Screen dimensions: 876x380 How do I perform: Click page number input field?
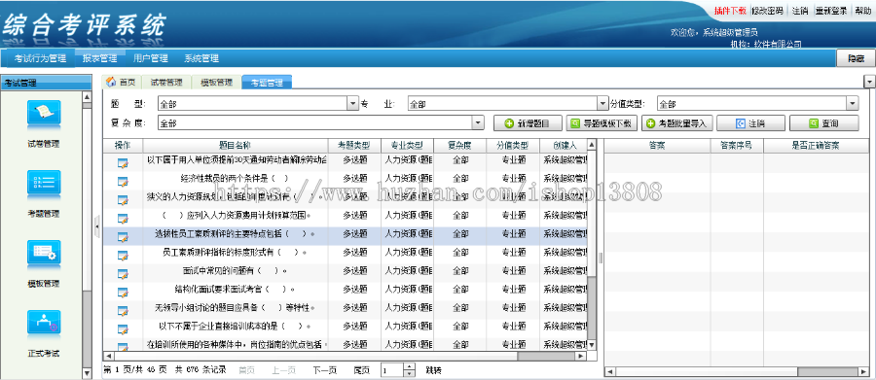click(392, 370)
